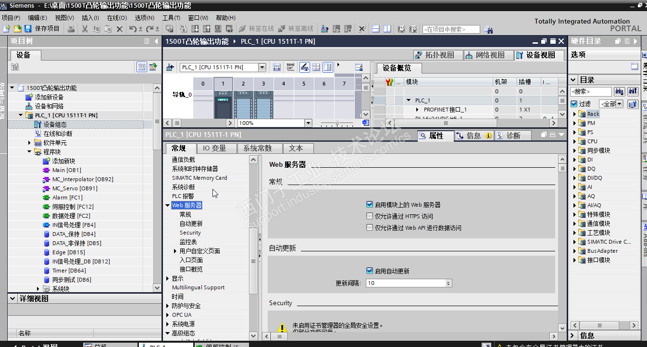The width and height of the screenshot is (647, 347).
Task: Click the print icon in toolbar
Action: 71,29
